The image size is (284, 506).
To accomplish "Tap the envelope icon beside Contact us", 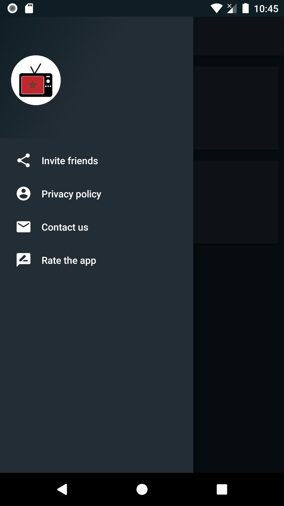I will point(24,227).
